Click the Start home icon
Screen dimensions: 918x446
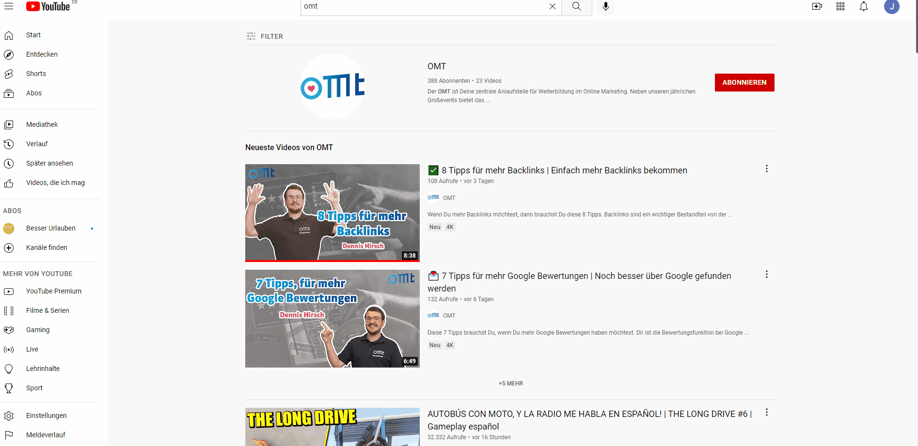(x=9, y=35)
